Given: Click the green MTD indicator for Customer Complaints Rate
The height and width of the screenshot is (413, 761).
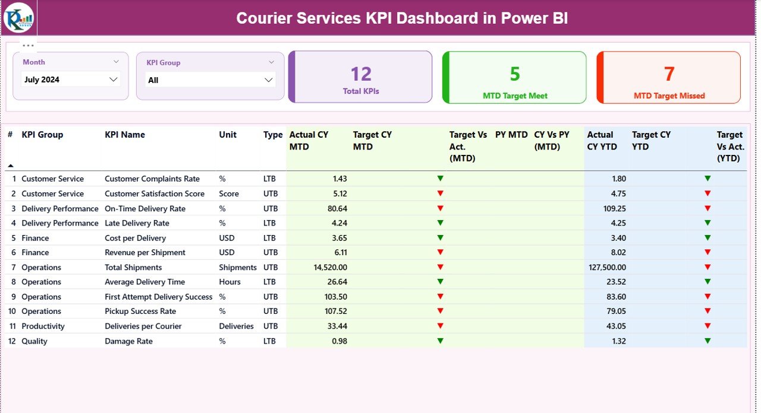Looking at the screenshot, I should (440, 179).
